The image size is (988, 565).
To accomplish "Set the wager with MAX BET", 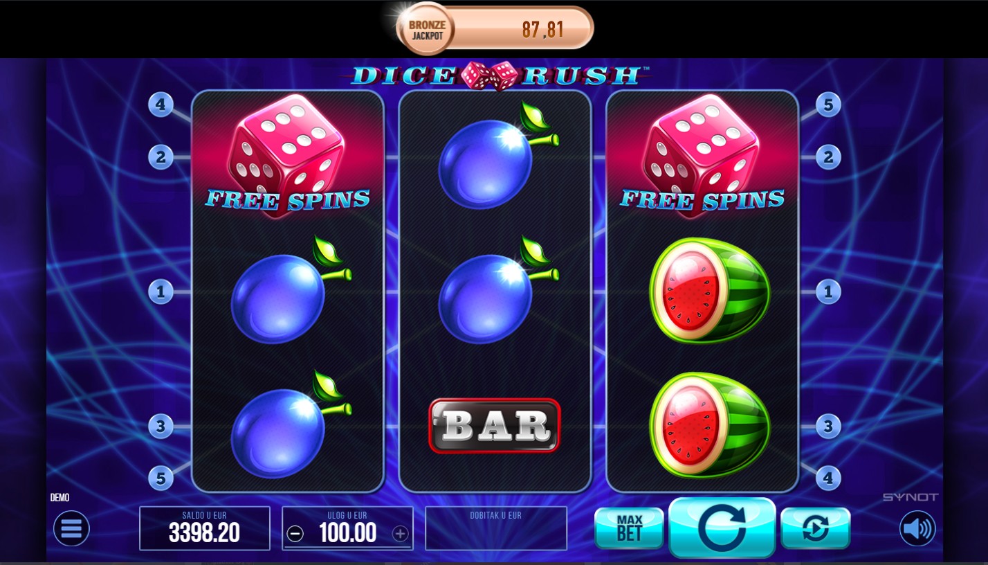I will [x=629, y=528].
